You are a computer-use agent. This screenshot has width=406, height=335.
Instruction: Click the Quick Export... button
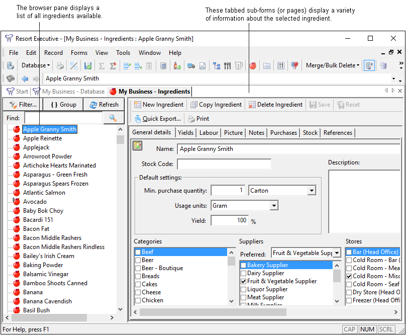[x=158, y=119]
